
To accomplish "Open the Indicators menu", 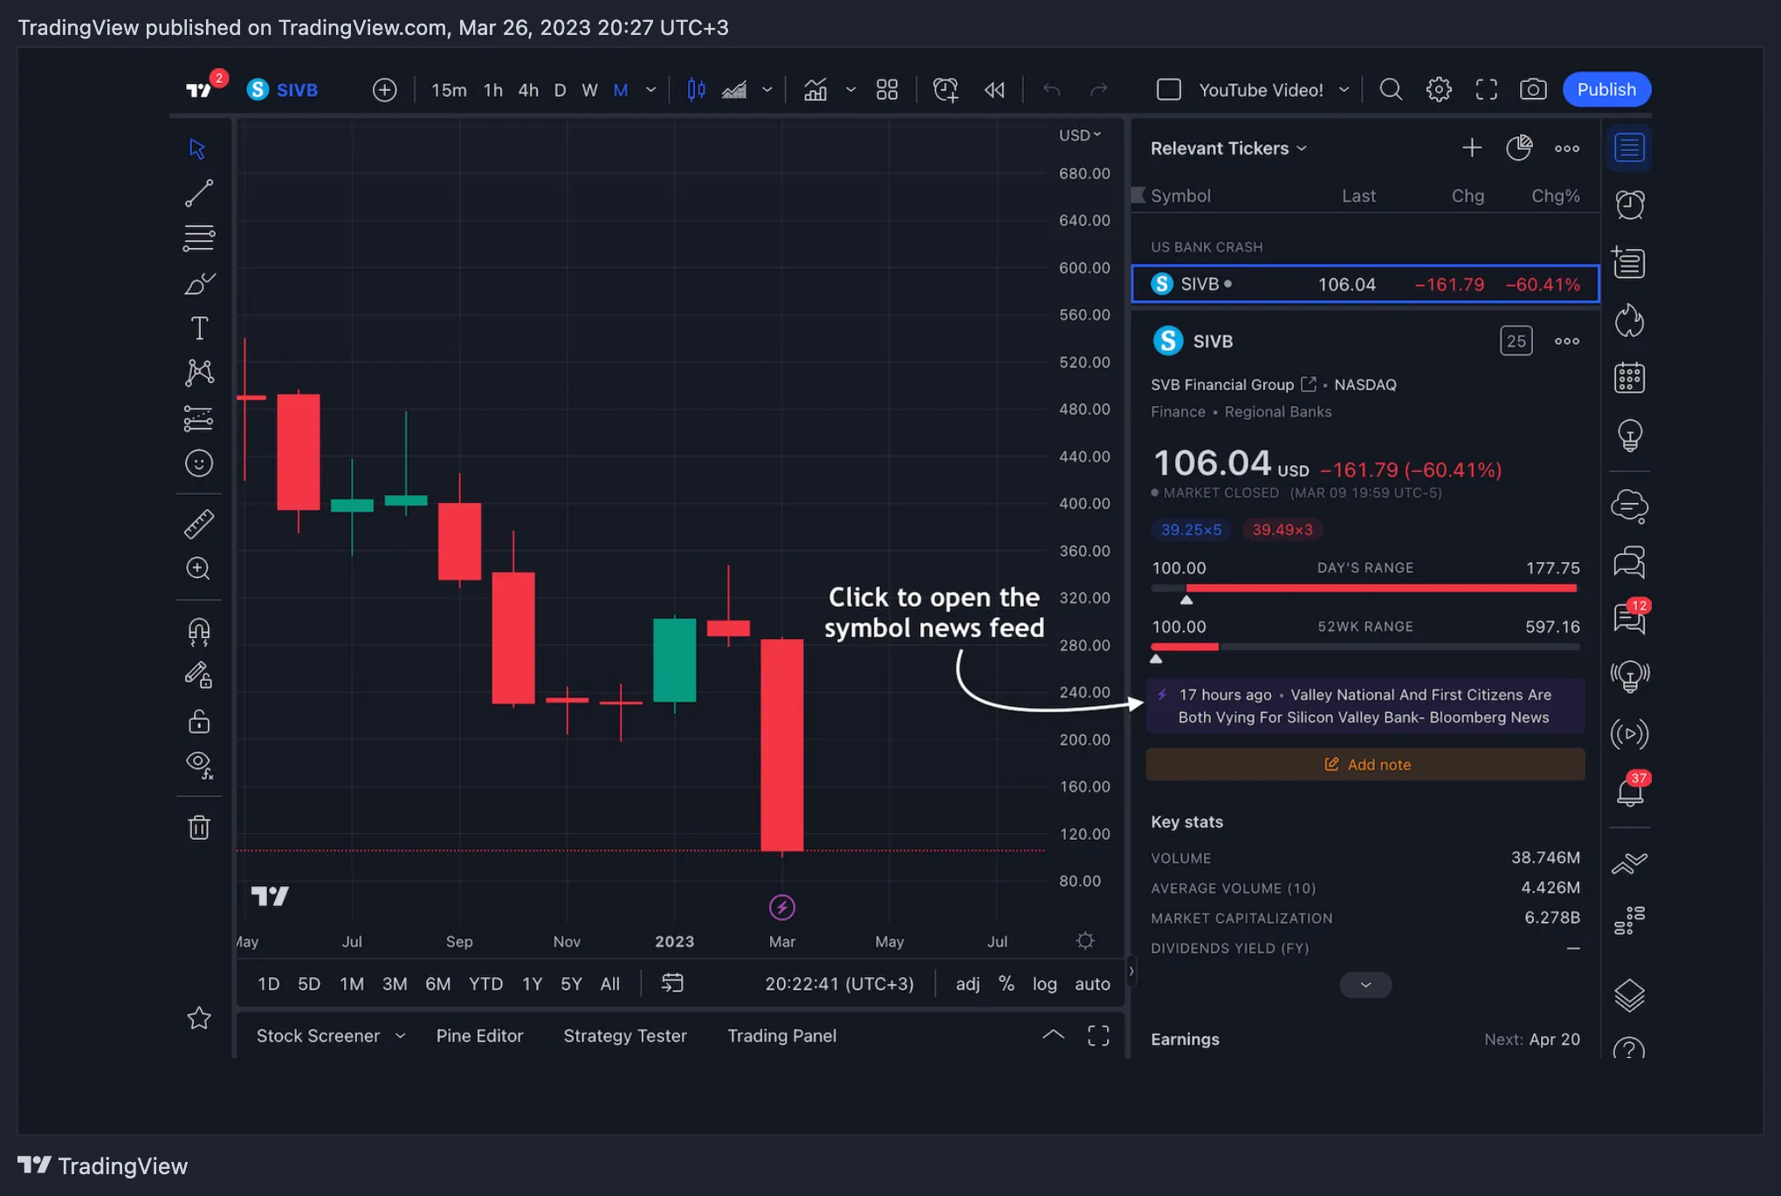I will pyautogui.click(x=815, y=90).
